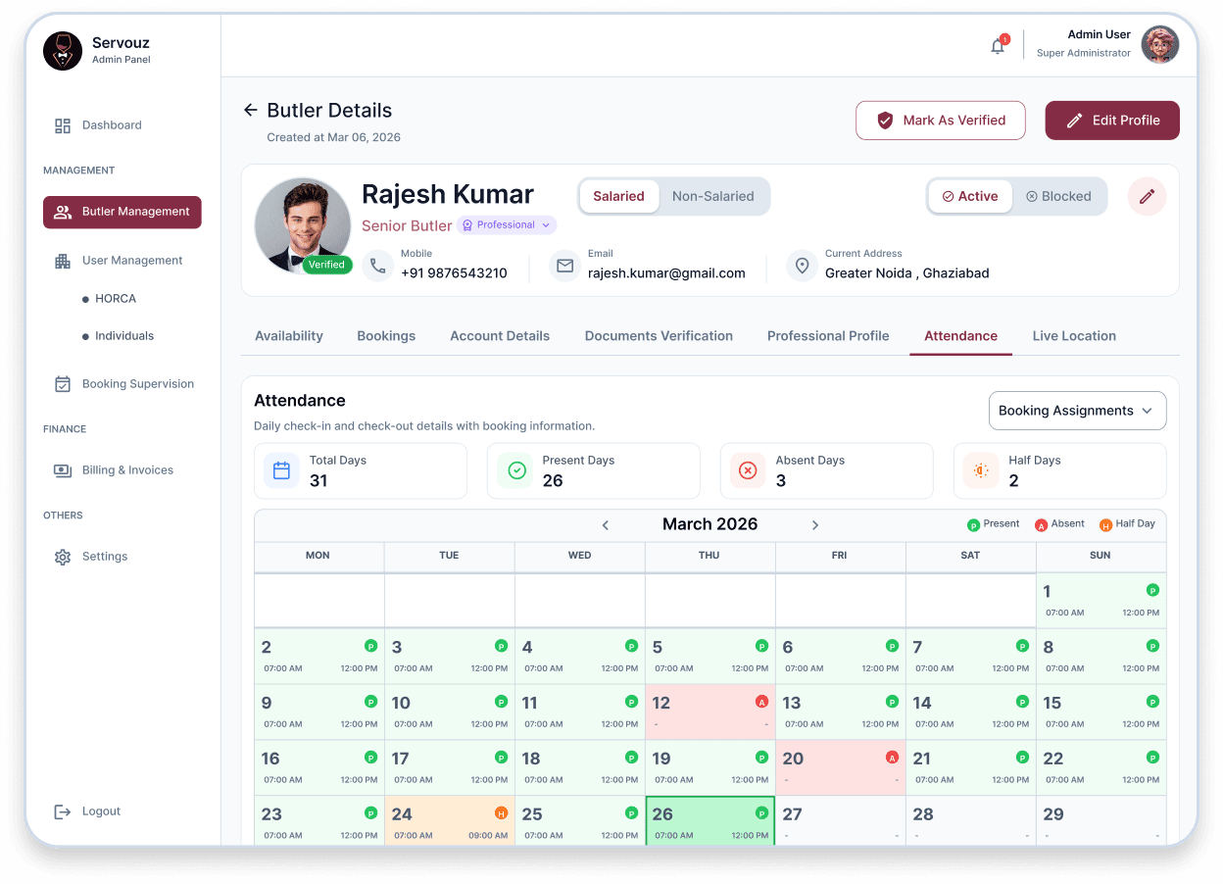This screenshot has height=884, width=1223.
Task: Click the Billing & Invoices icon
Action: tap(63, 470)
